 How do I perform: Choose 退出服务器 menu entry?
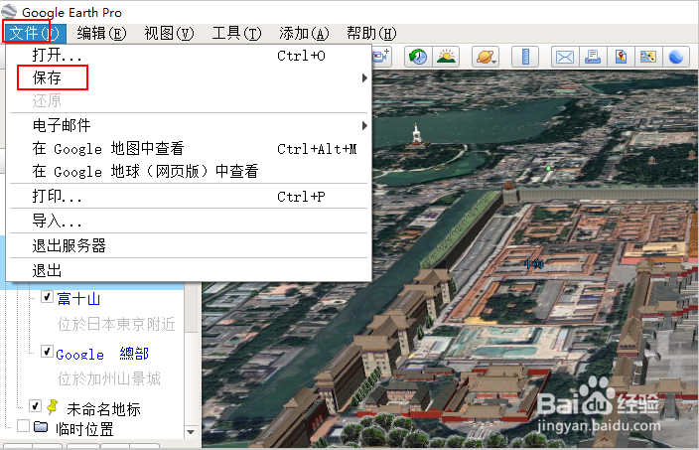point(189,245)
